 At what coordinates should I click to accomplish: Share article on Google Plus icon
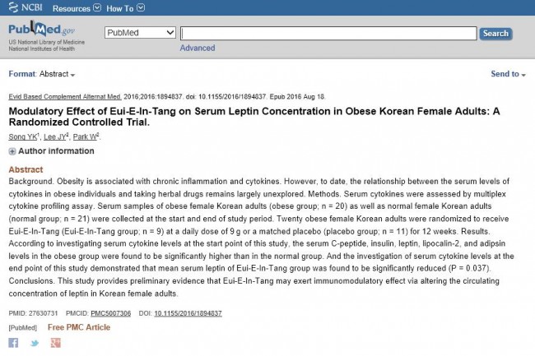pos(56,343)
